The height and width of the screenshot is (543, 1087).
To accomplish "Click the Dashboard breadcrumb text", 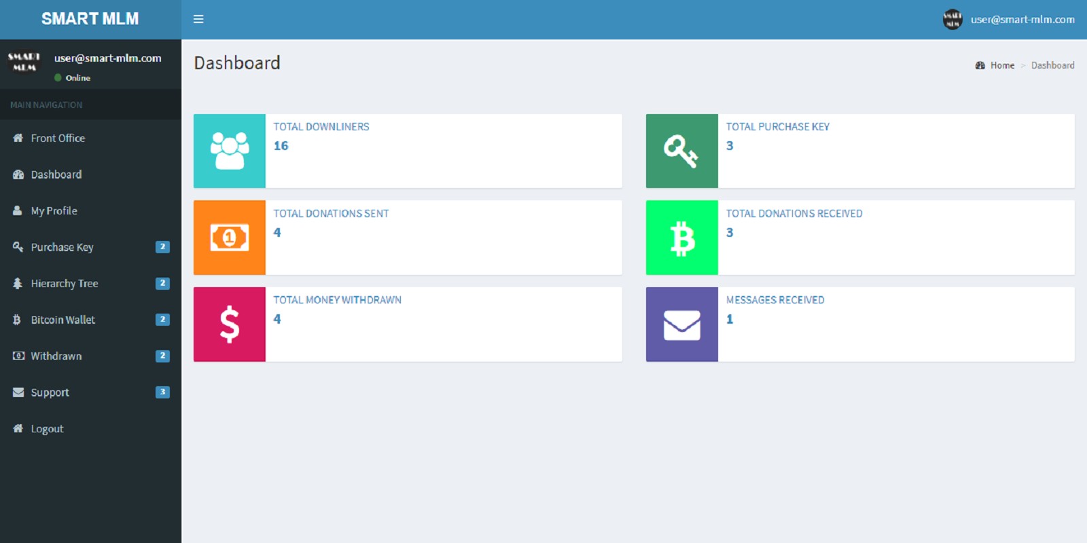I will coord(1053,65).
